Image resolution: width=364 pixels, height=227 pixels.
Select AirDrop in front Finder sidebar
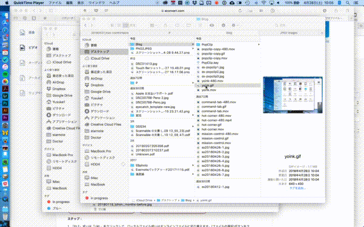tap(97, 78)
